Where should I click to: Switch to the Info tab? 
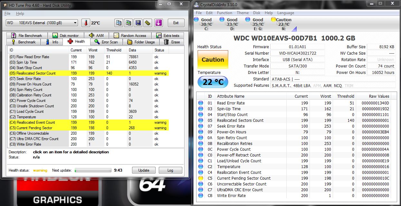pyautogui.click(x=52, y=42)
